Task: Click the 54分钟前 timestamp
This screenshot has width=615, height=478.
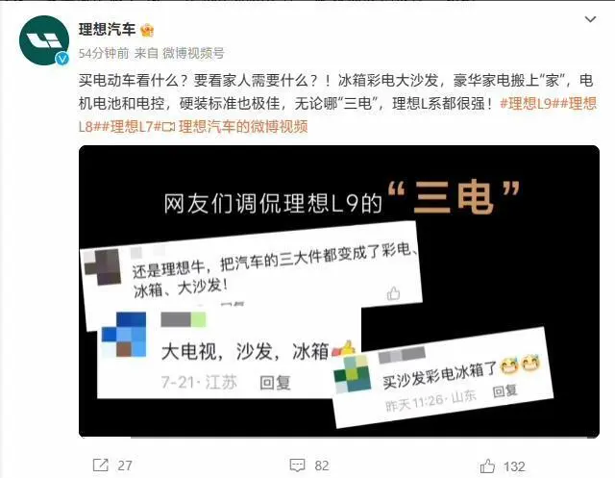Action: pyautogui.click(x=104, y=53)
